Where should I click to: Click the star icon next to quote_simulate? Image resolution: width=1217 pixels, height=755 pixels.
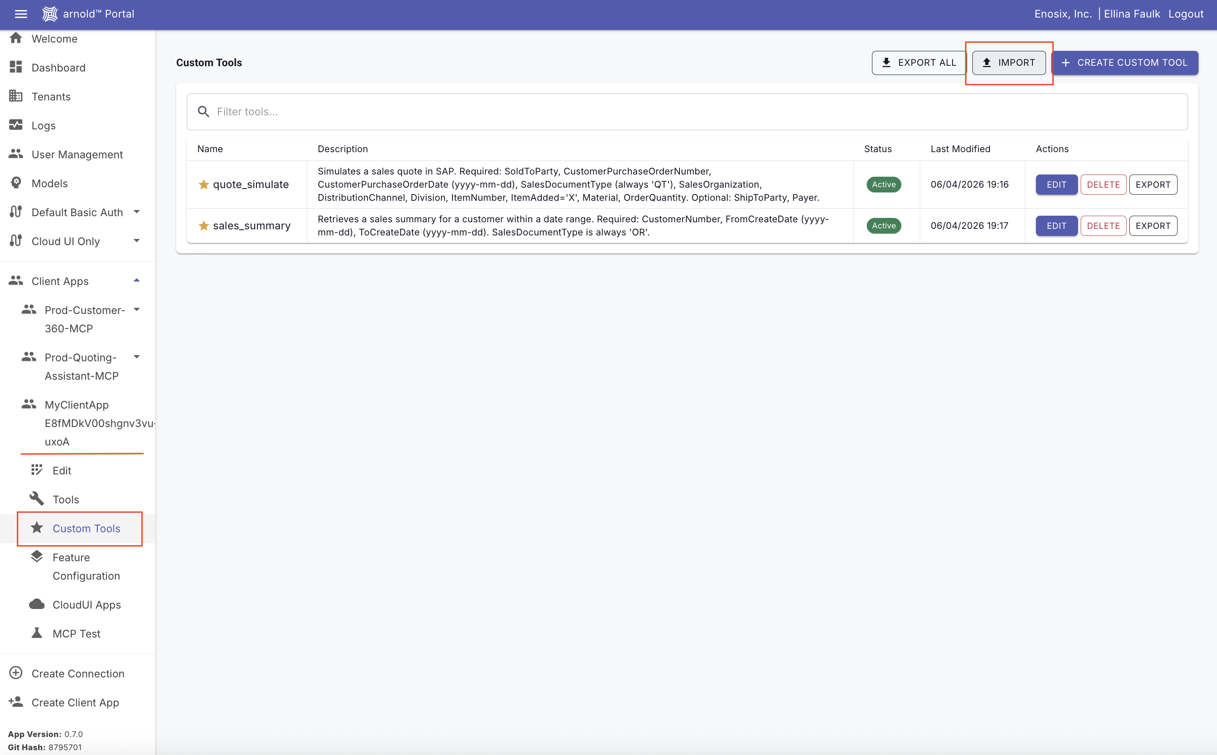[x=204, y=185]
